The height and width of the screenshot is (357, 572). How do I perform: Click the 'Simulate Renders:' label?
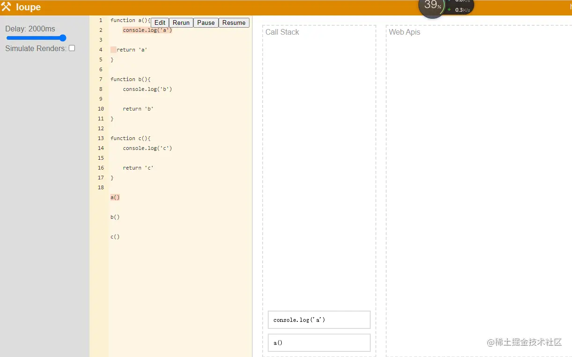(x=36, y=48)
